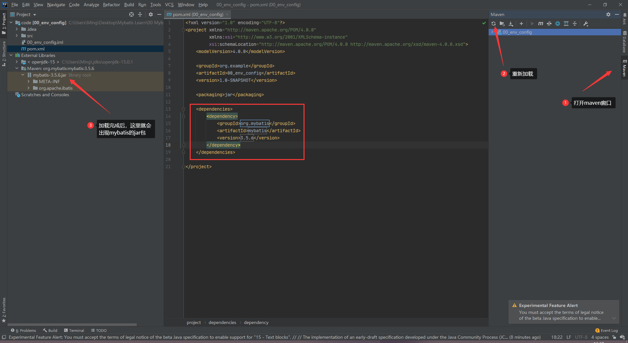Run Maven build with play icon
The width and height of the screenshot is (628, 343).
click(532, 24)
